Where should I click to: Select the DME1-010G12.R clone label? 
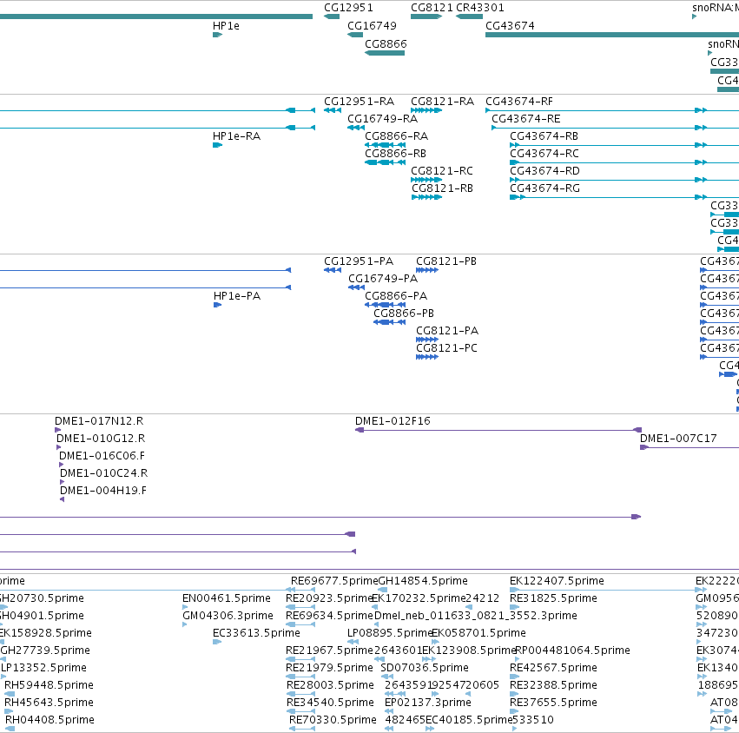coord(101,439)
